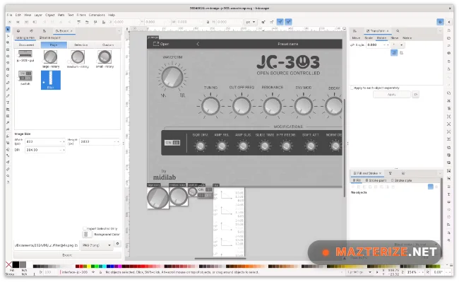Image resolution: width=459 pixels, height=282 pixels.
Task: Select the Pen (Bezier) tool
Action: (8, 83)
